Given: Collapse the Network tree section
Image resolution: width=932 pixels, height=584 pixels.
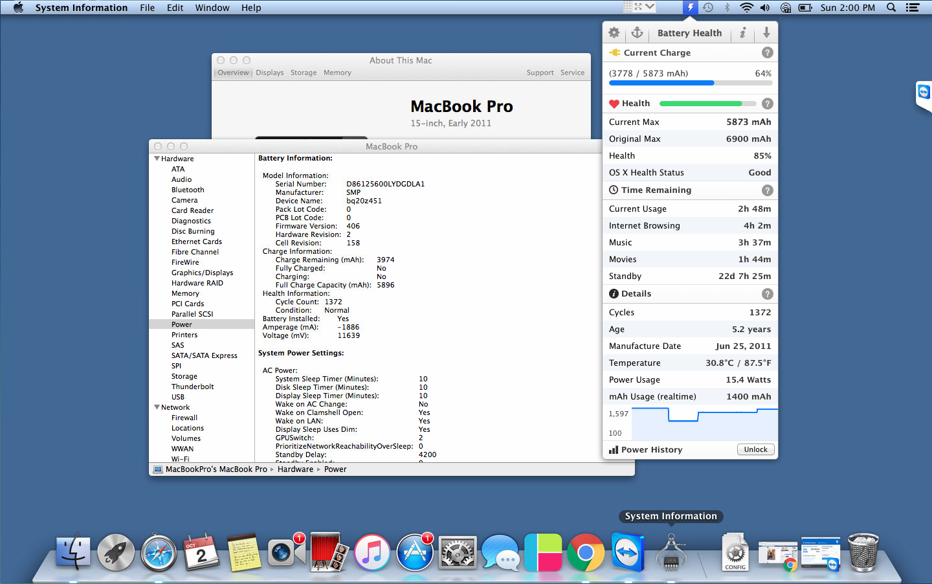Looking at the screenshot, I should coord(157,407).
